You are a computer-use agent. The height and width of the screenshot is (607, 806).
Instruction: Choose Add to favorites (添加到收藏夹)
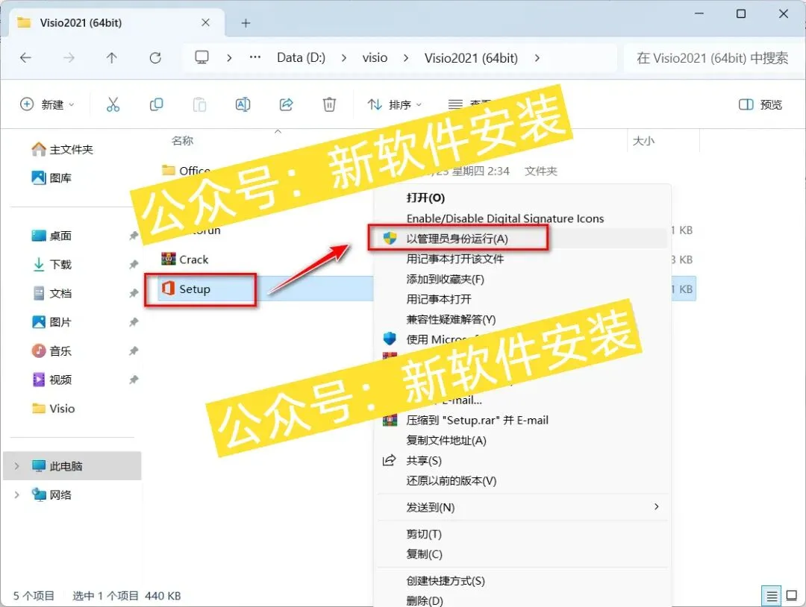coord(445,280)
